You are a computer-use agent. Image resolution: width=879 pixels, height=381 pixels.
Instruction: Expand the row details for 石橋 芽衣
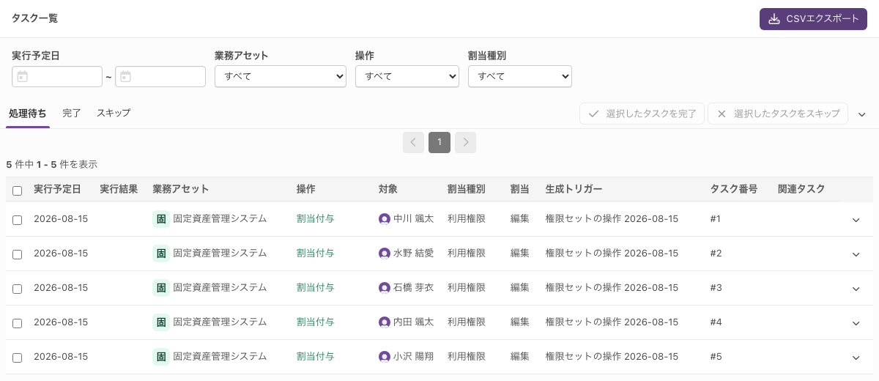856,289
